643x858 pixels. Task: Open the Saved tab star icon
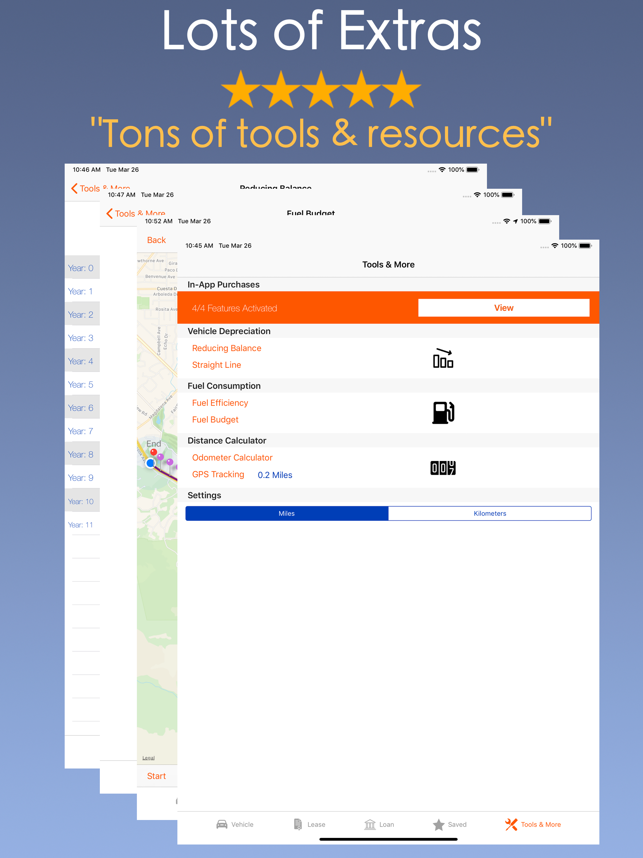439,824
